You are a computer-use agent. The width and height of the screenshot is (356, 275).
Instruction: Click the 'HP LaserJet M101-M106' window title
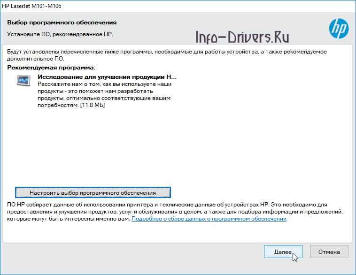click(31, 6)
